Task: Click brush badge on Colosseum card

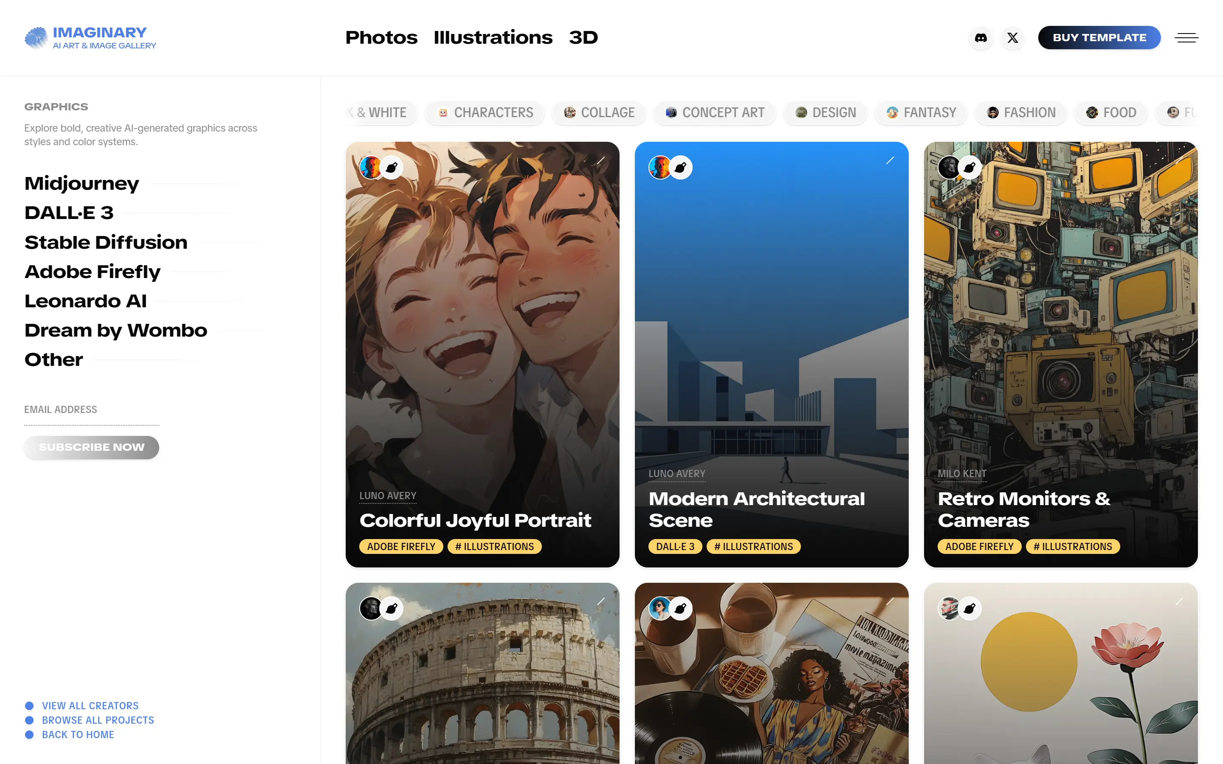Action: point(392,608)
